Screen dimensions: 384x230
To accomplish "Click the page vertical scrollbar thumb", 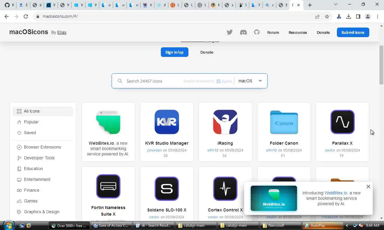I will [x=381, y=64].
